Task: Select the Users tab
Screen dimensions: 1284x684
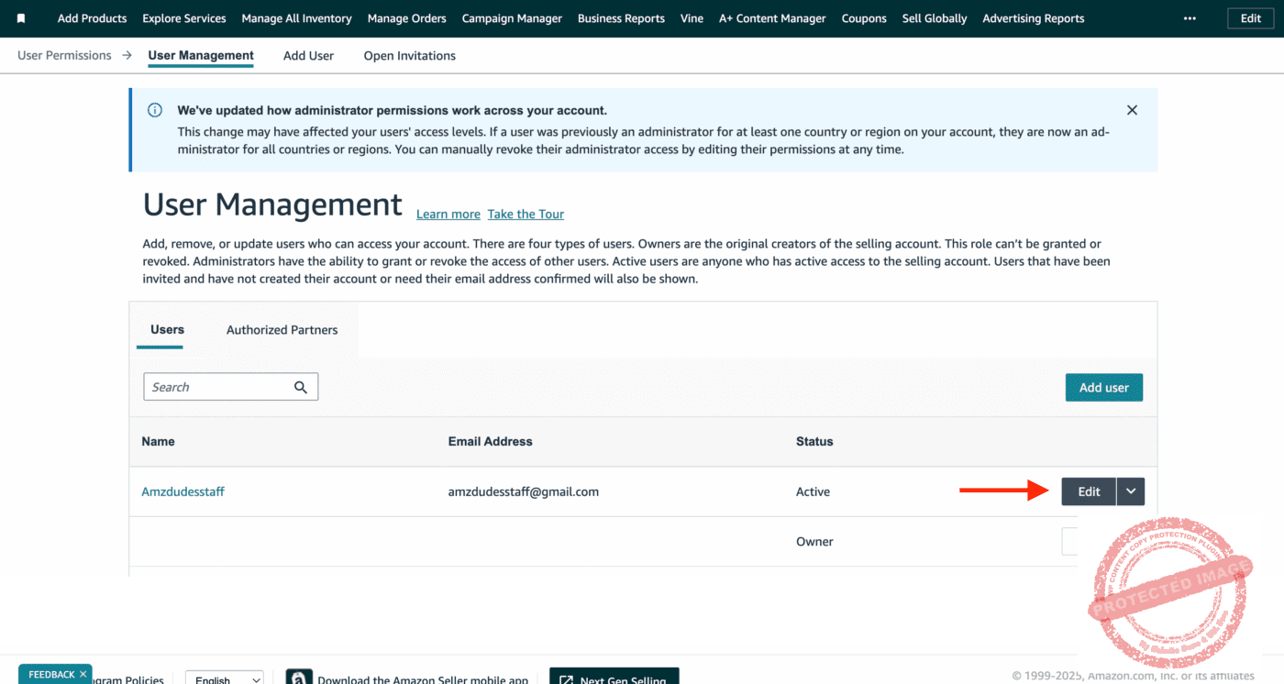Action: pyautogui.click(x=167, y=329)
